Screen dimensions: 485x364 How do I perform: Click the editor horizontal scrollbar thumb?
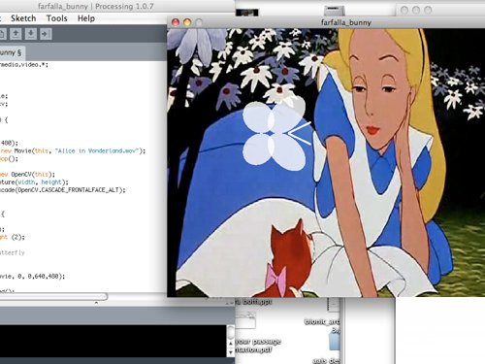53,296
